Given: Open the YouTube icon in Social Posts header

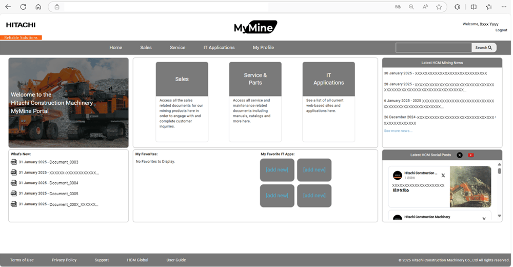Looking at the screenshot, I should [x=471, y=155].
